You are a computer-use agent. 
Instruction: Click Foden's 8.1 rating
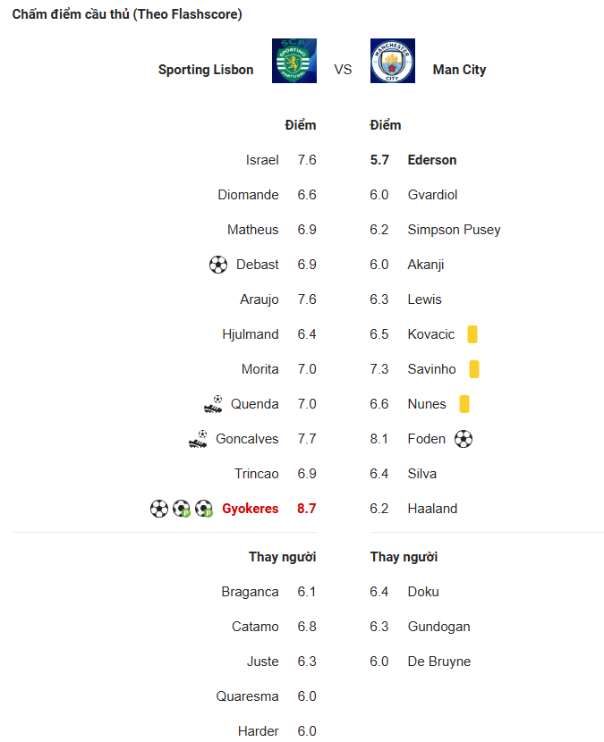[x=379, y=439]
